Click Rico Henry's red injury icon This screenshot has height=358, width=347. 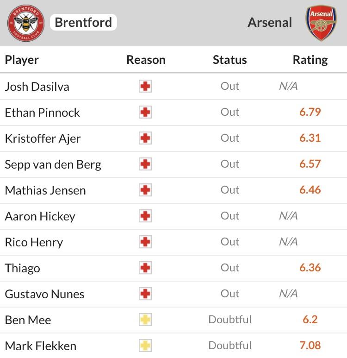coord(145,242)
